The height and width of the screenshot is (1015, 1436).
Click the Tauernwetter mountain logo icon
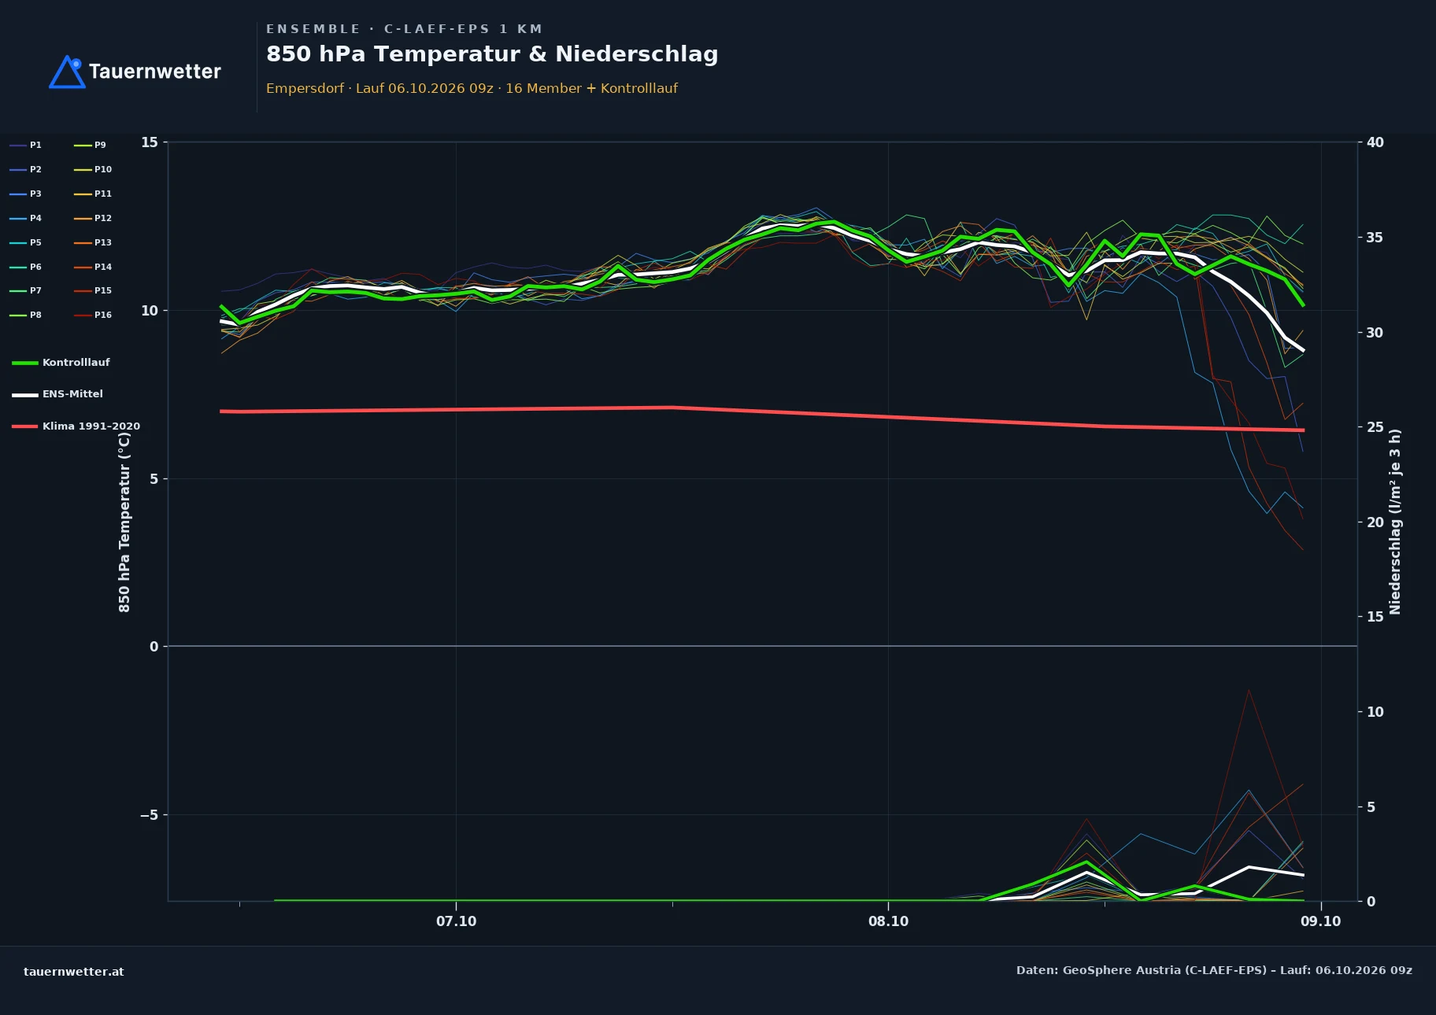[67, 72]
